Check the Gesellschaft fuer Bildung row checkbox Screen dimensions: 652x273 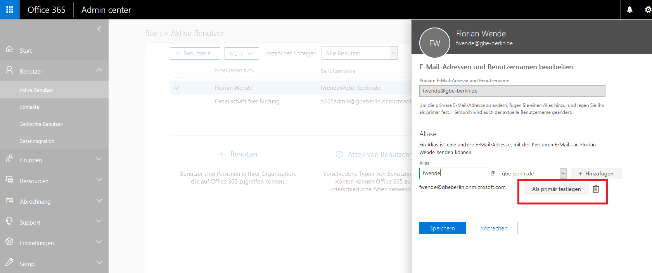pyautogui.click(x=177, y=101)
